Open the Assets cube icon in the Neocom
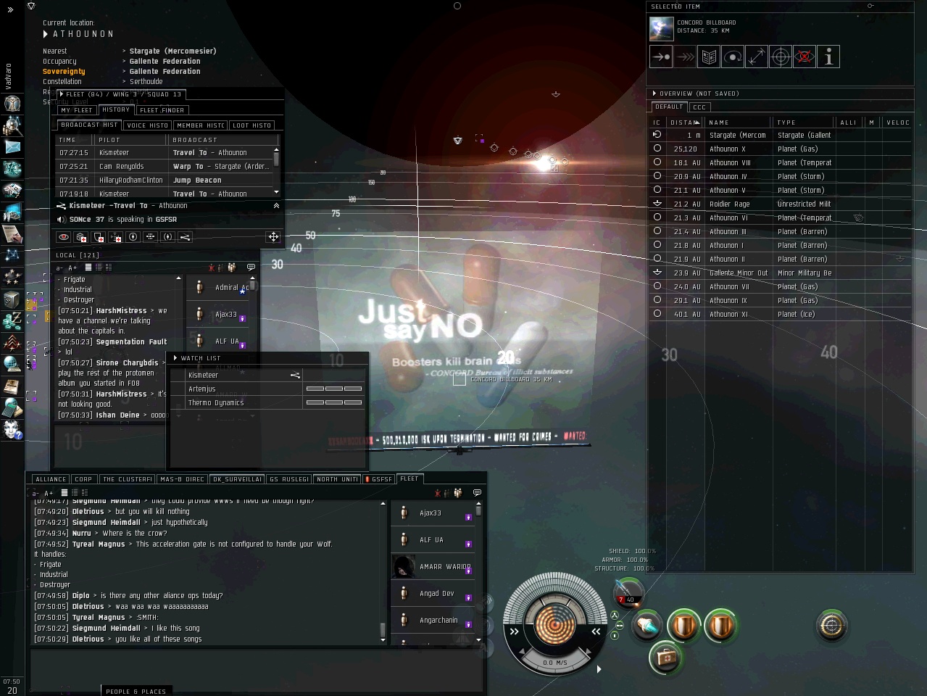 click(x=12, y=299)
